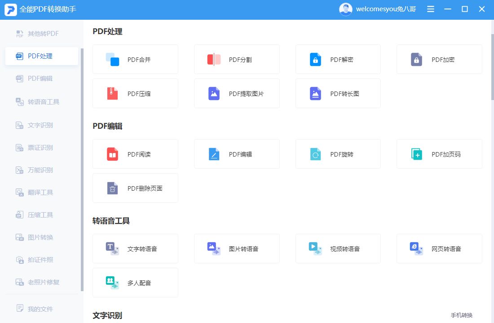This screenshot has height=323, width=494.
Task: Click the PDF分割 split tool icon
Action: tap(214, 60)
